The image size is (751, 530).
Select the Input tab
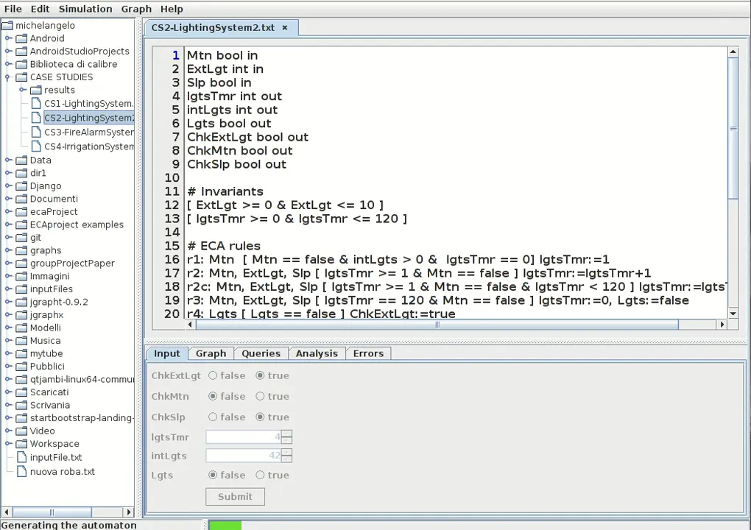166,353
